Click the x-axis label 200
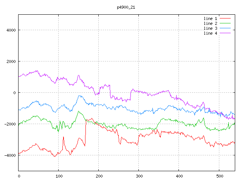This screenshot has height=181, width=242. pos(99,176)
